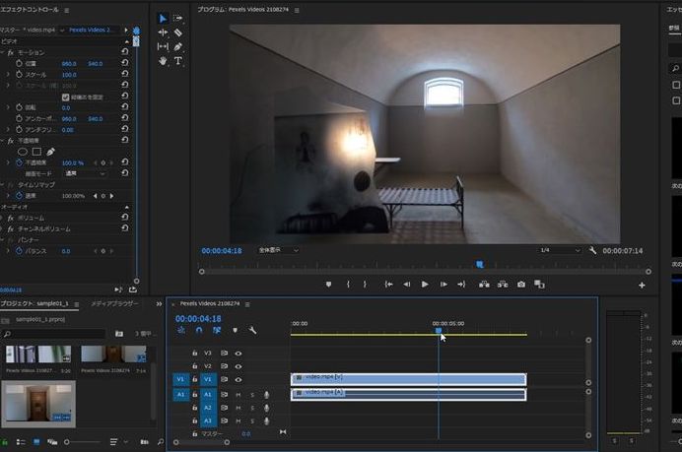Click the Export Frame camera icon

pos(521,285)
